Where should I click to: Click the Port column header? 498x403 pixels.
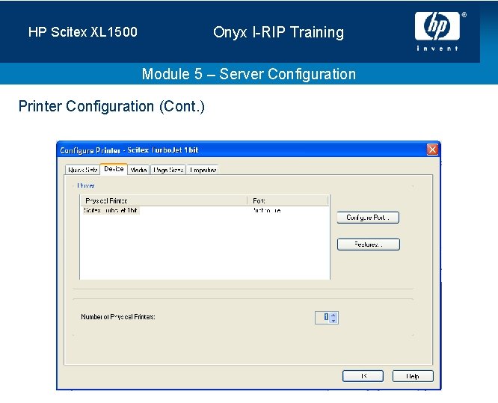click(x=288, y=200)
